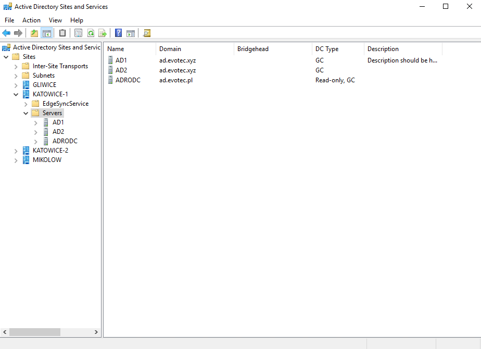
Task: Open the Action menu
Action: (31, 20)
